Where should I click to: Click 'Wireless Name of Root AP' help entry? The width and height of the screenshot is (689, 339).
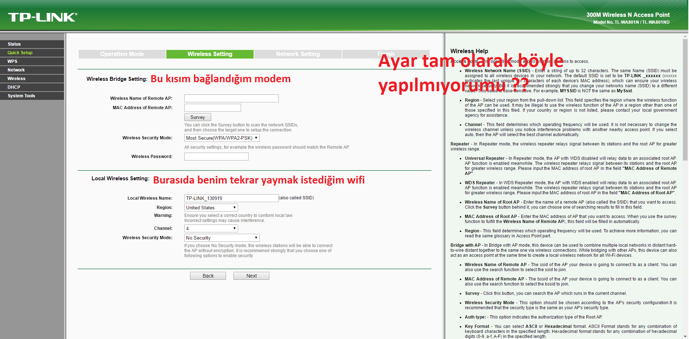pyautogui.click(x=492, y=202)
